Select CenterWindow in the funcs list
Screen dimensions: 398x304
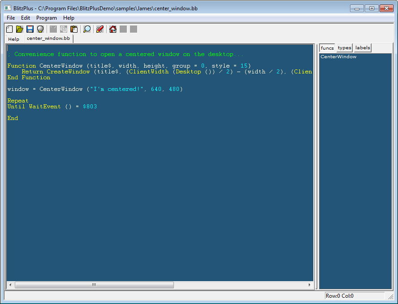[x=338, y=56]
